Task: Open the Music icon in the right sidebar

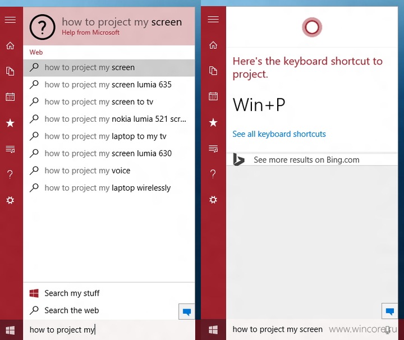Action: pos(213,148)
